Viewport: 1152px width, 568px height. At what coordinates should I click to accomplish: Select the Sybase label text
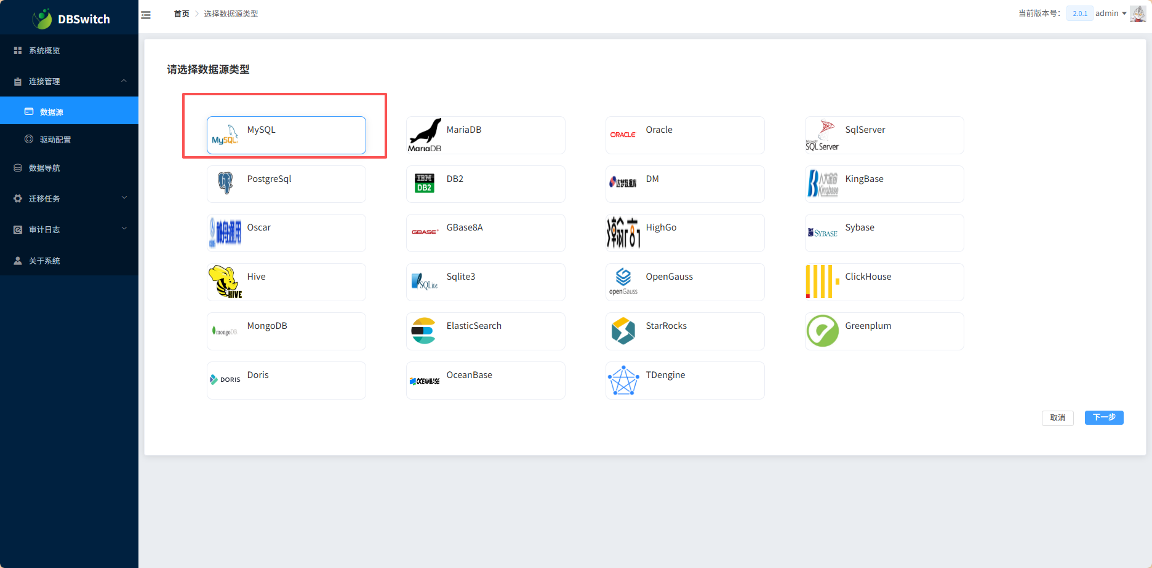click(860, 227)
